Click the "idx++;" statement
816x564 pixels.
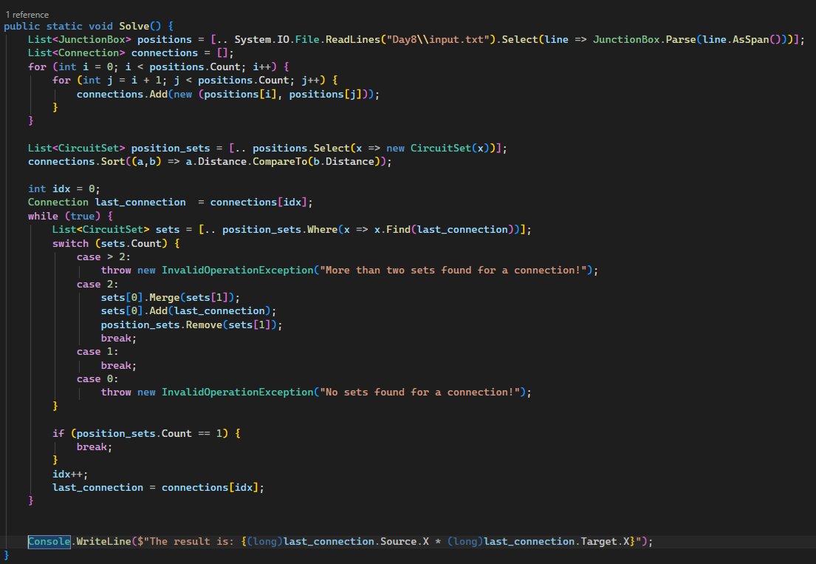click(70, 474)
